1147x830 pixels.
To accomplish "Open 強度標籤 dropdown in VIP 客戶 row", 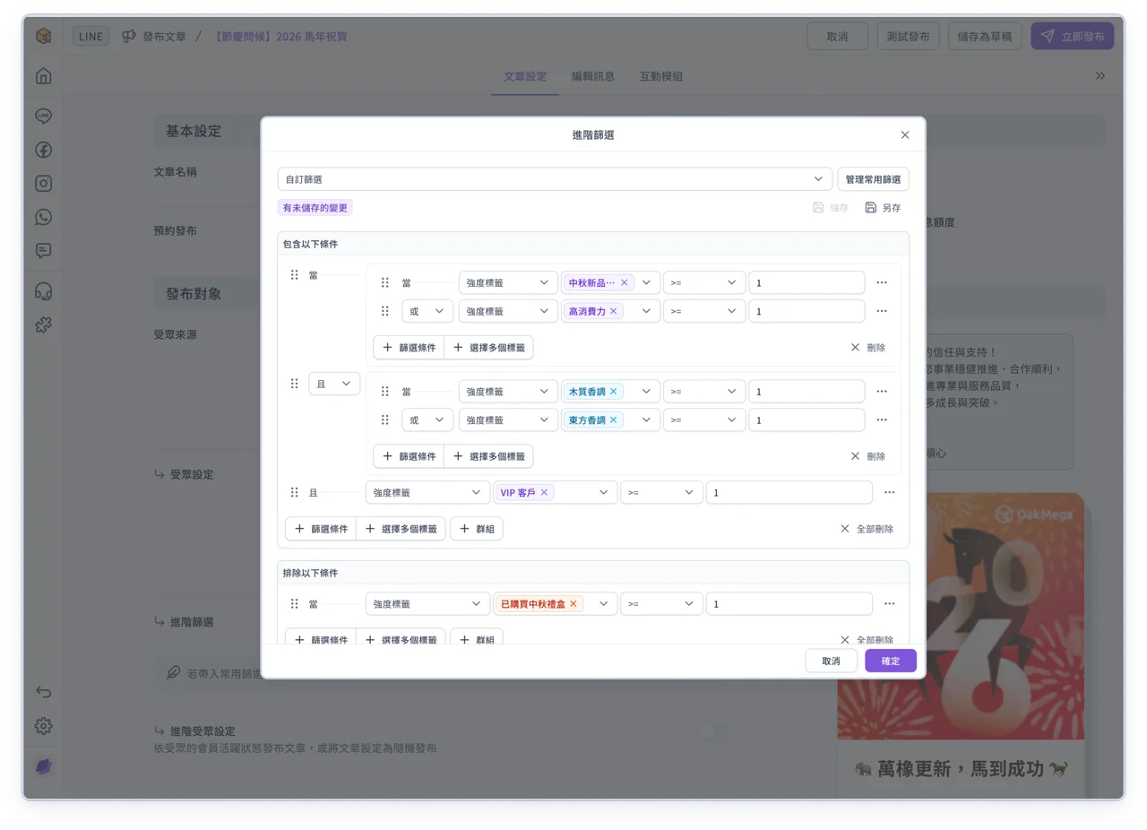I will [427, 492].
